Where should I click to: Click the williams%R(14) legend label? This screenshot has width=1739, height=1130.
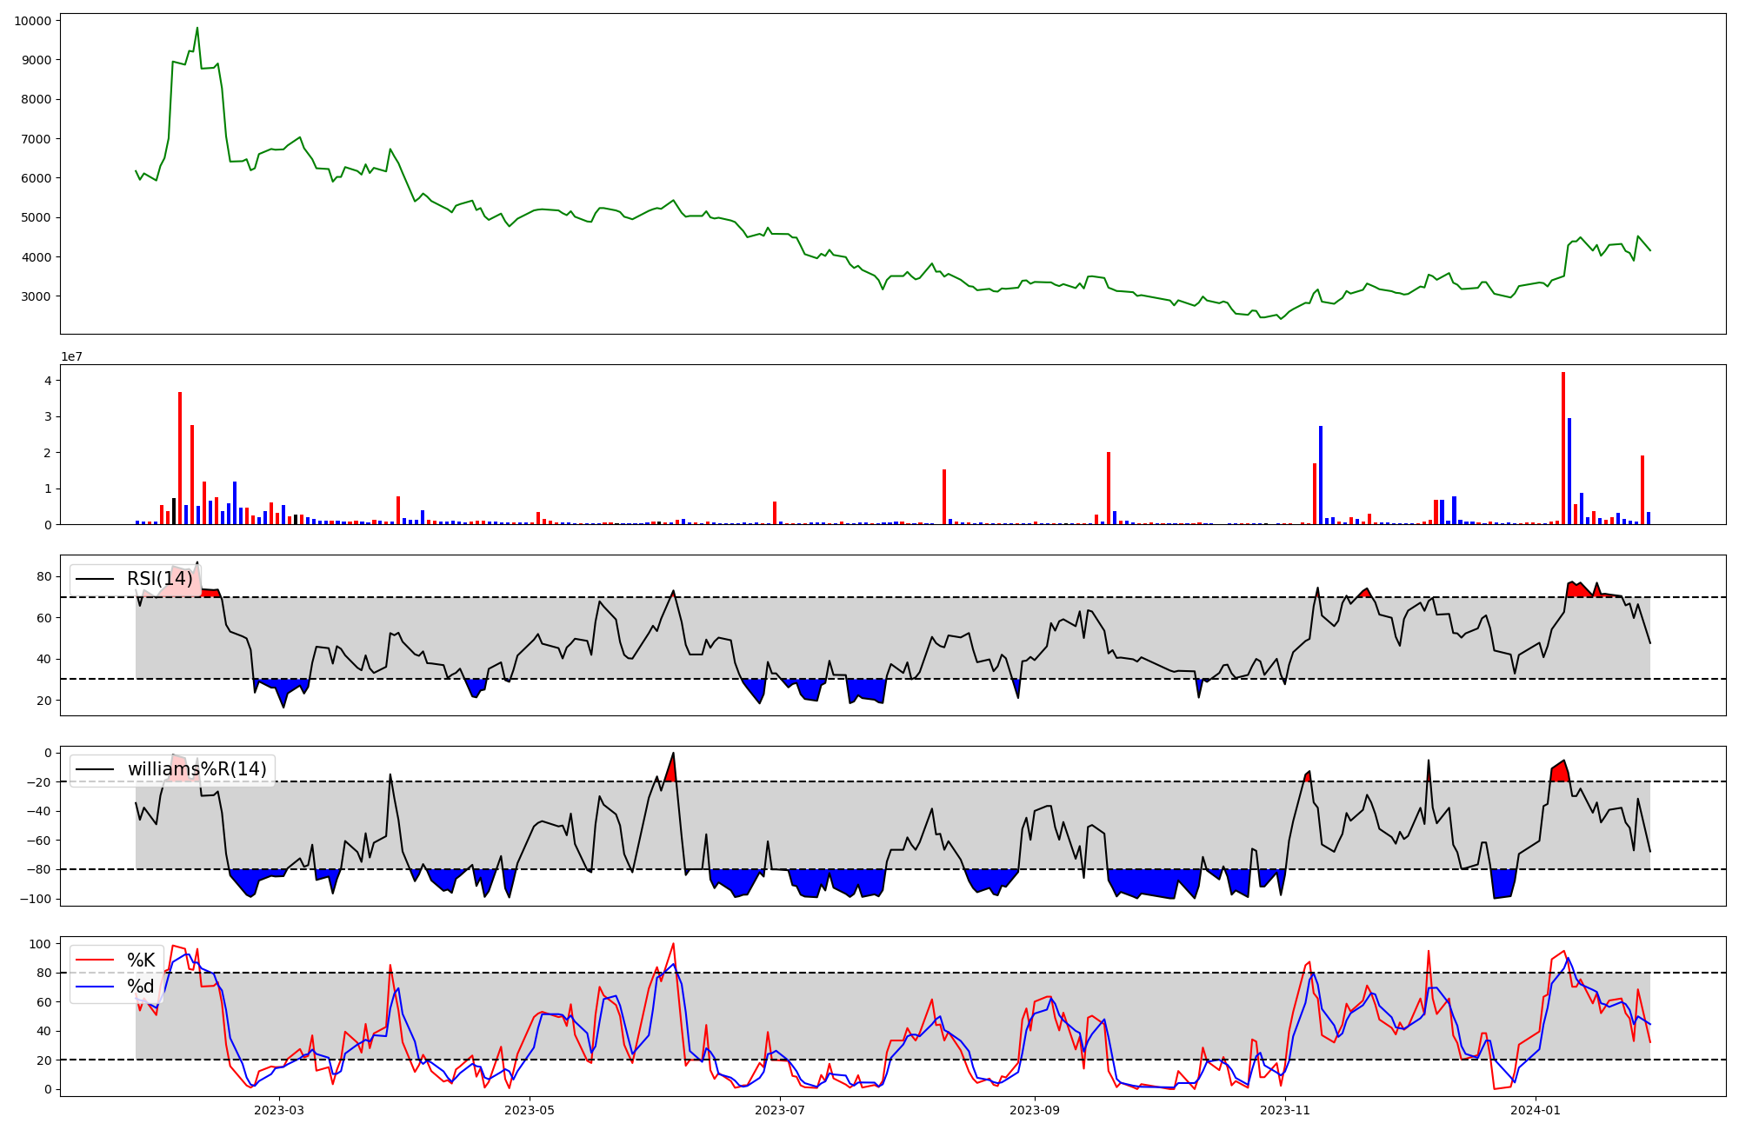197,769
